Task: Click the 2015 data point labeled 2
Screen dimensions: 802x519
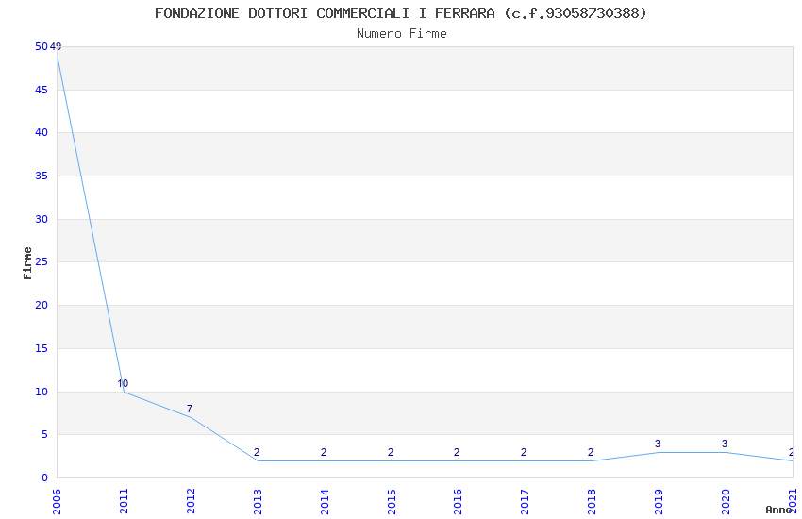Action: coord(392,460)
